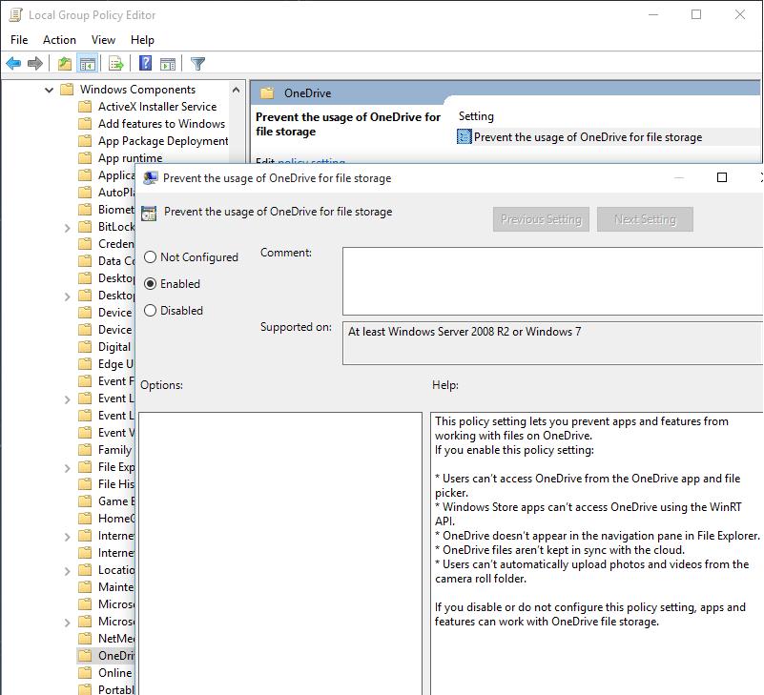The height and width of the screenshot is (695, 764).
Task: Select the Edge U tree item
Action: (116, 364)
